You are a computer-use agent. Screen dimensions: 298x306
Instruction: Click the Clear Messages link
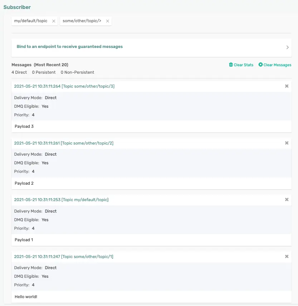277,65
